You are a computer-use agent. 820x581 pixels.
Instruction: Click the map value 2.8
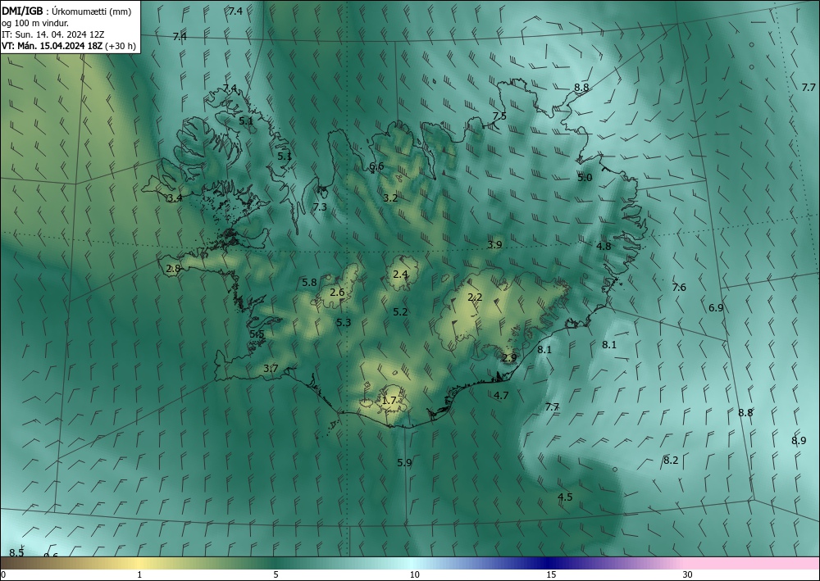click(173, 269)
